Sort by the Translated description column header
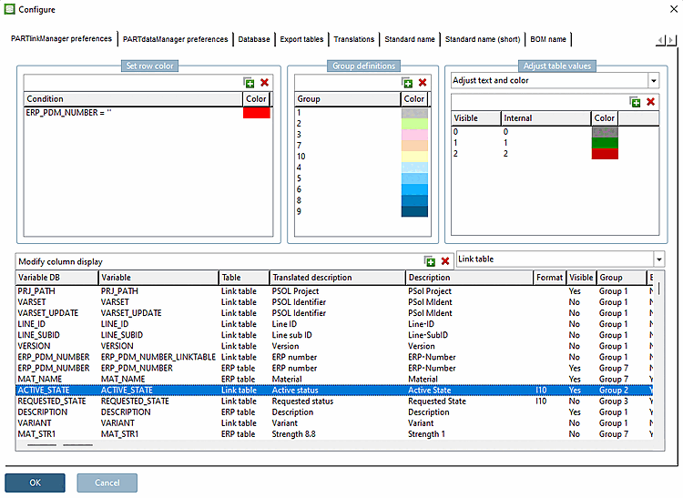Screen dimensions: 683x498 pyautogui.click(x=310, y=278)
